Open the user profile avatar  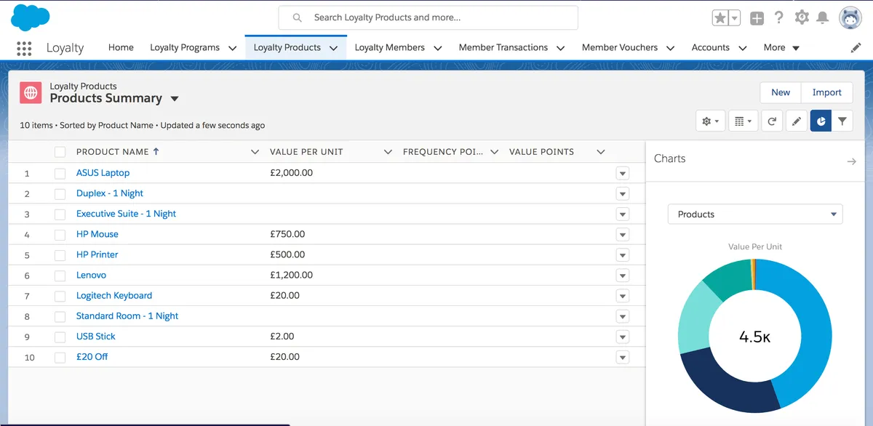tap(850, 18)
